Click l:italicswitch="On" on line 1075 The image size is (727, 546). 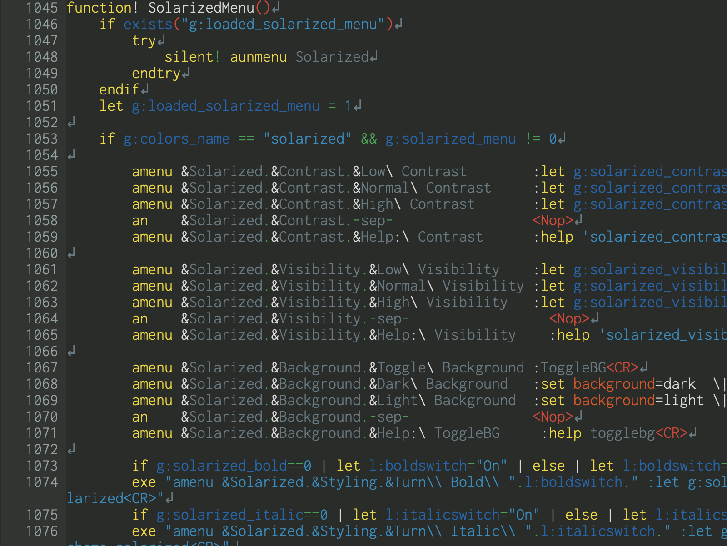(x=463, y=515)
